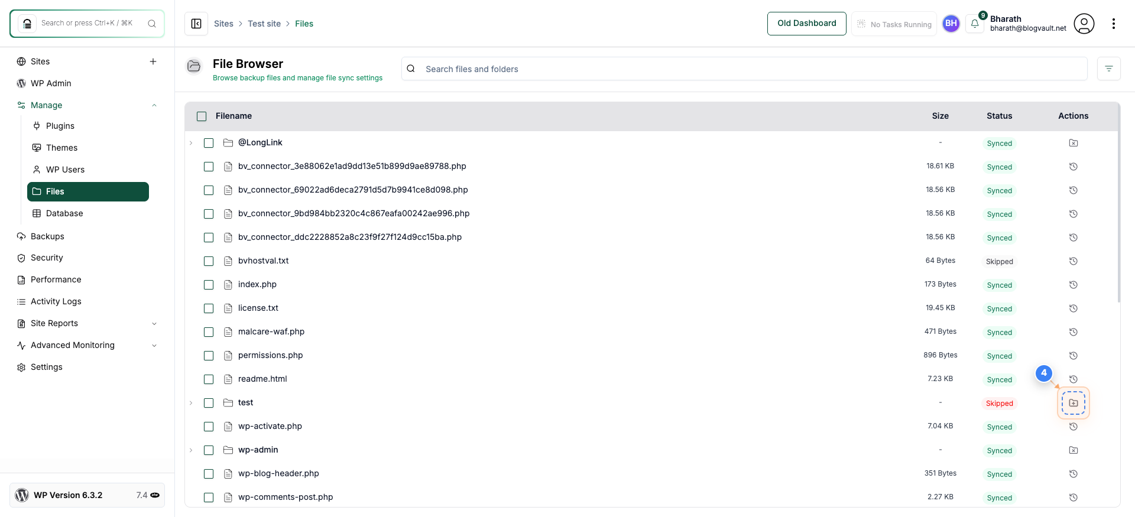
Task: Open Themes in the sidebar
Action: click(88, 148)
